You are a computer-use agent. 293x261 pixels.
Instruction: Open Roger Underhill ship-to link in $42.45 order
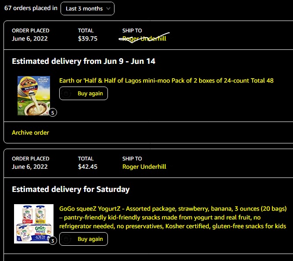pyautogui.click(x=144, y=167)
